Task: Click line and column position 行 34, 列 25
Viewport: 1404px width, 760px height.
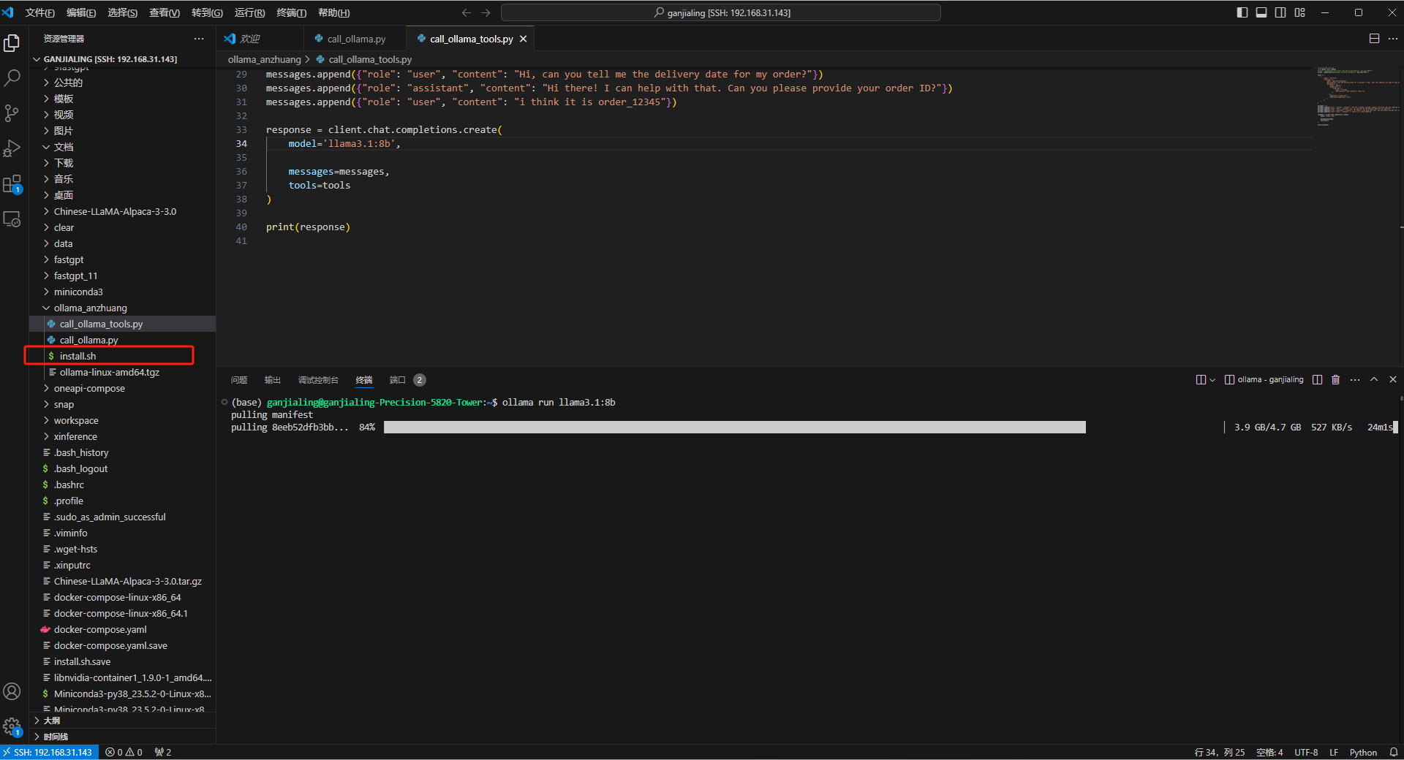Action: click(1220, 752)
